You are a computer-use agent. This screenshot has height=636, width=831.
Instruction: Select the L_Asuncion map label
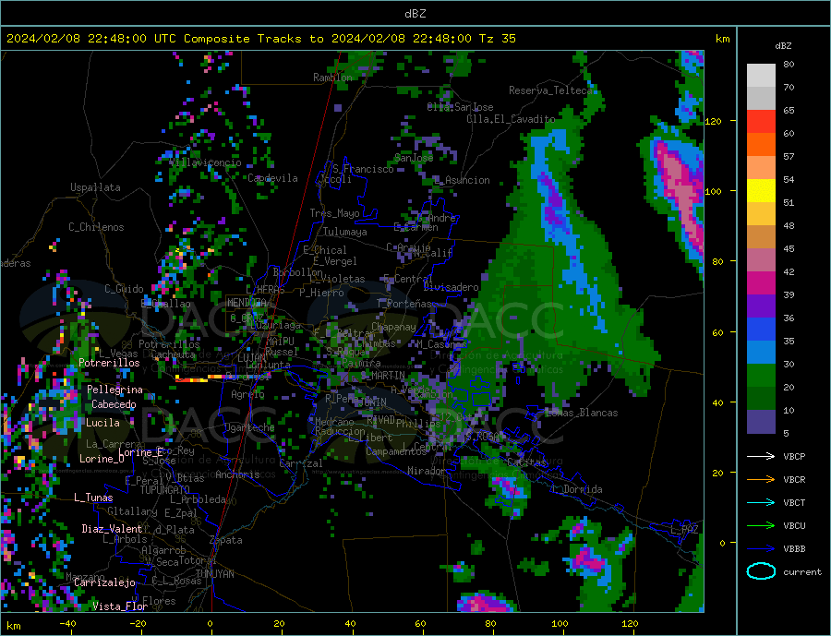[462, 180]
